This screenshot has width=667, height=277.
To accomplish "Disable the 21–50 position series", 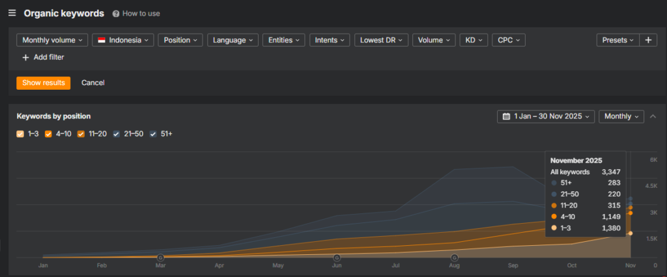I will pyautogui.click(x=117, y=134).
